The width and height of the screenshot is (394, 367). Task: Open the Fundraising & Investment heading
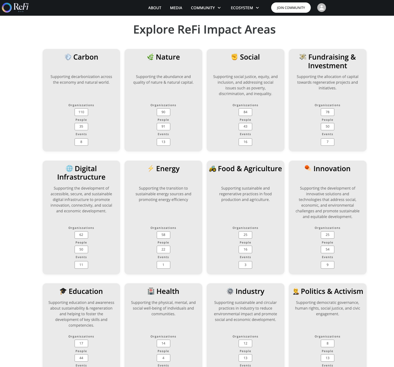click(x=328, y=61)
